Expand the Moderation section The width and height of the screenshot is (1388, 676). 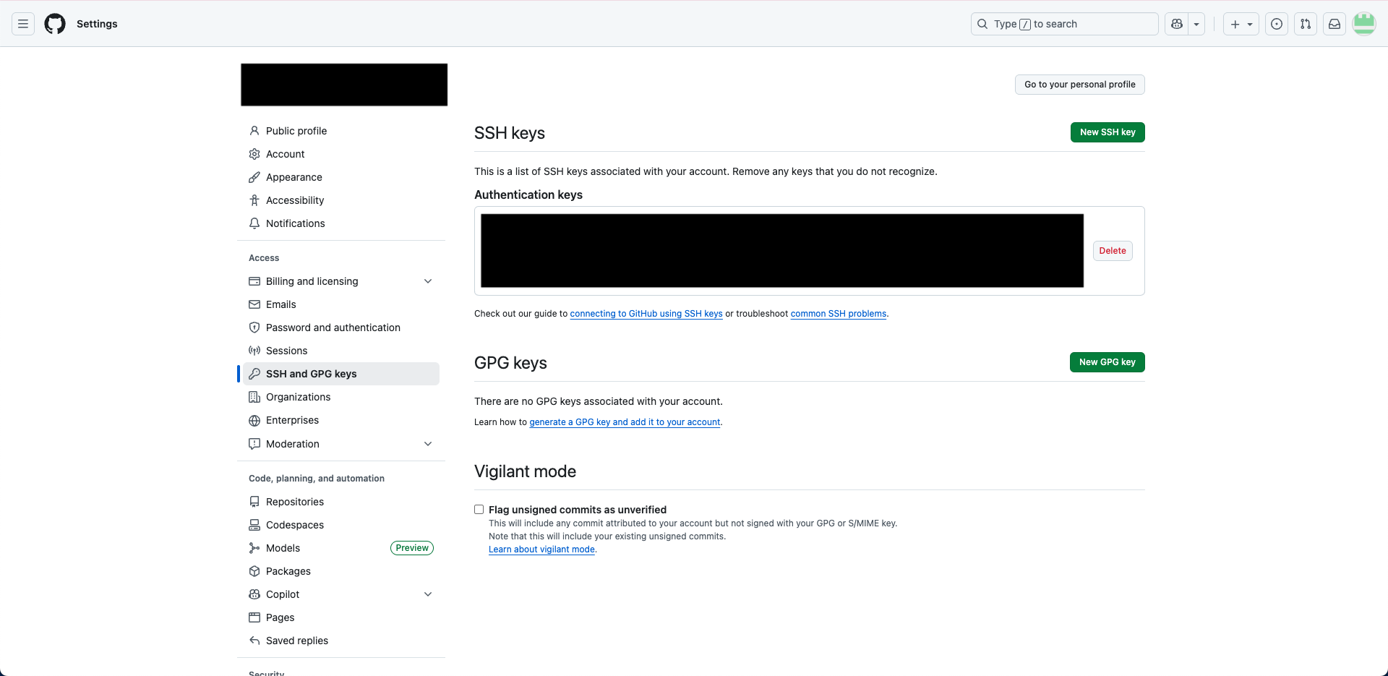tap(428, 444)
